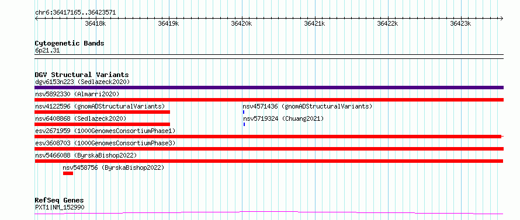The height and width of the screenshot is (220, 520).
Task: Click the red esv2671959 variant bar
Action: pos(268,137)
